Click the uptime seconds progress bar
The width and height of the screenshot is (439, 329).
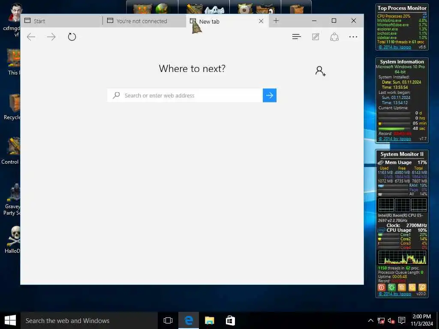[x=394, y=129]
